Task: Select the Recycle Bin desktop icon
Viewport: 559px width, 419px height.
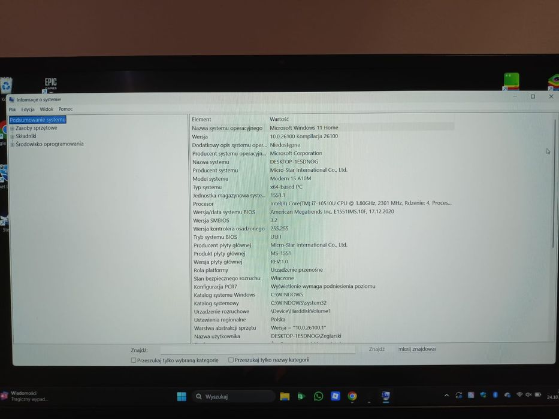Action: pos(6,86)
